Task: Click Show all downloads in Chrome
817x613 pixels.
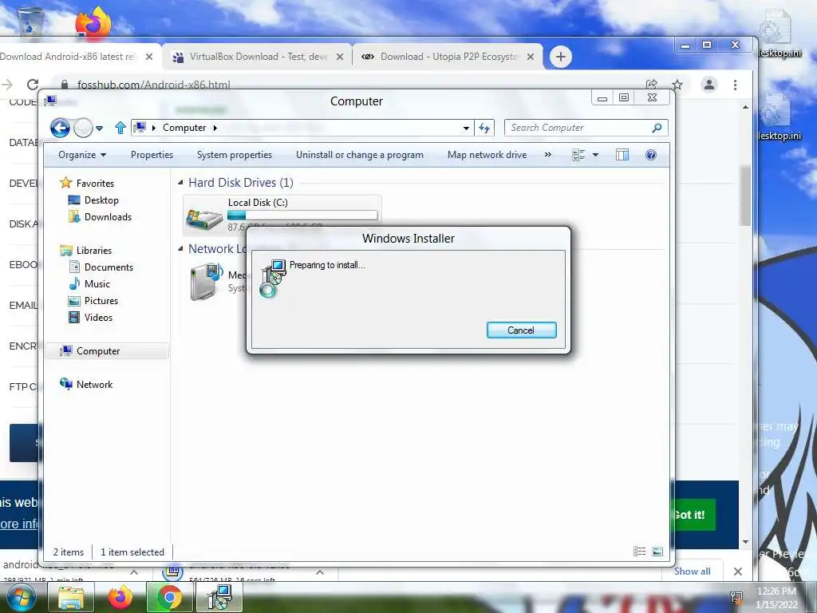Action: tap(692, 571)
